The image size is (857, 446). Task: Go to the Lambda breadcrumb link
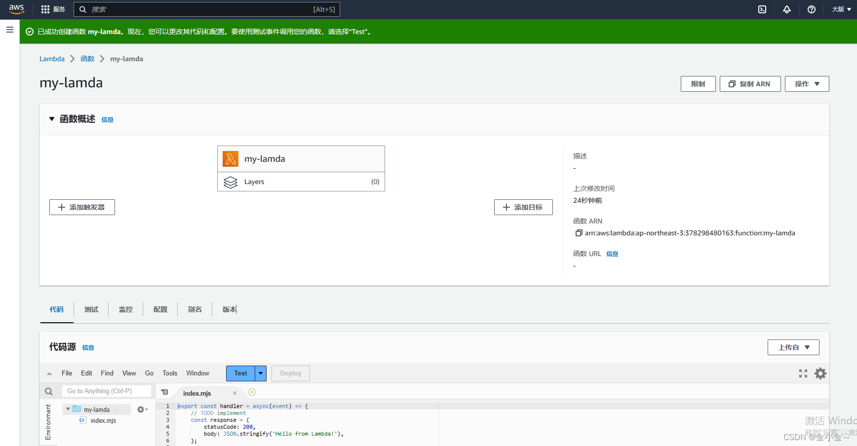pyautogui.click(x=52, y=59)
